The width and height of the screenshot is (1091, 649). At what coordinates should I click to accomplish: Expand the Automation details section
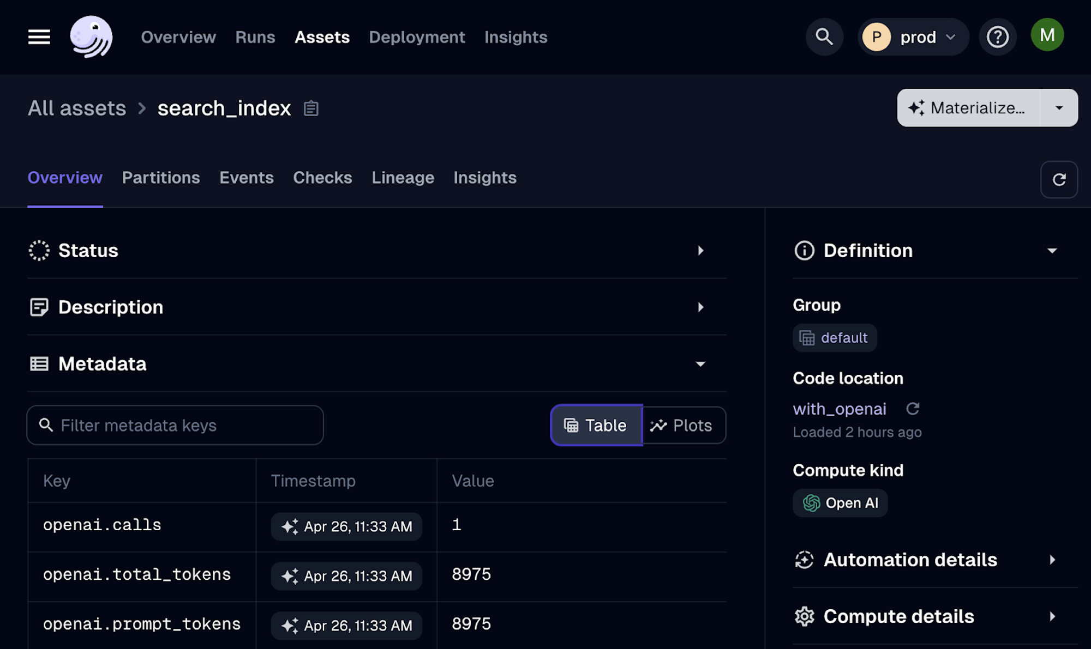(1052, 560)
